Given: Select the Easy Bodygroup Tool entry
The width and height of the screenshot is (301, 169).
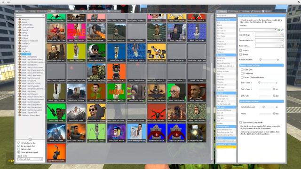Looking at the screenshot, I should coord(226,132).
